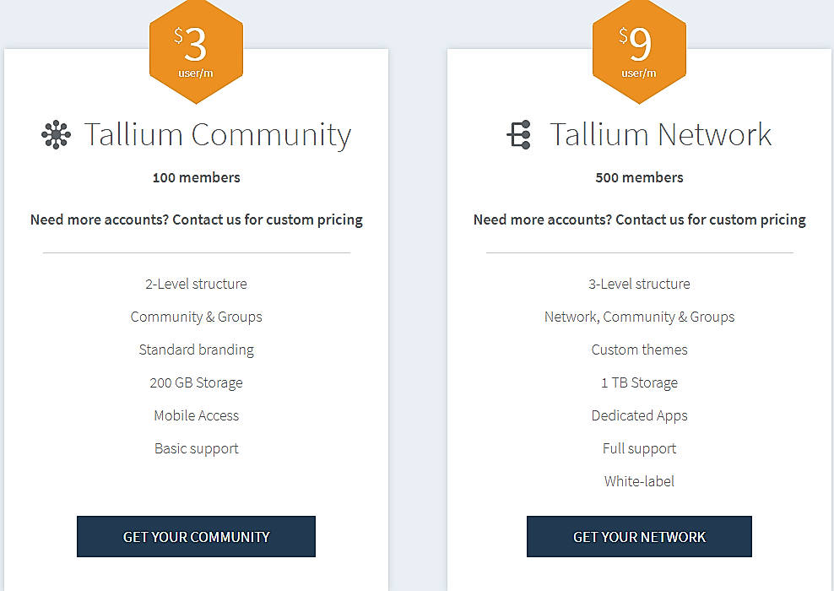Screen dimensions: 834x591
Task: Click the 500 members label
Action: [x=639, y=177]
